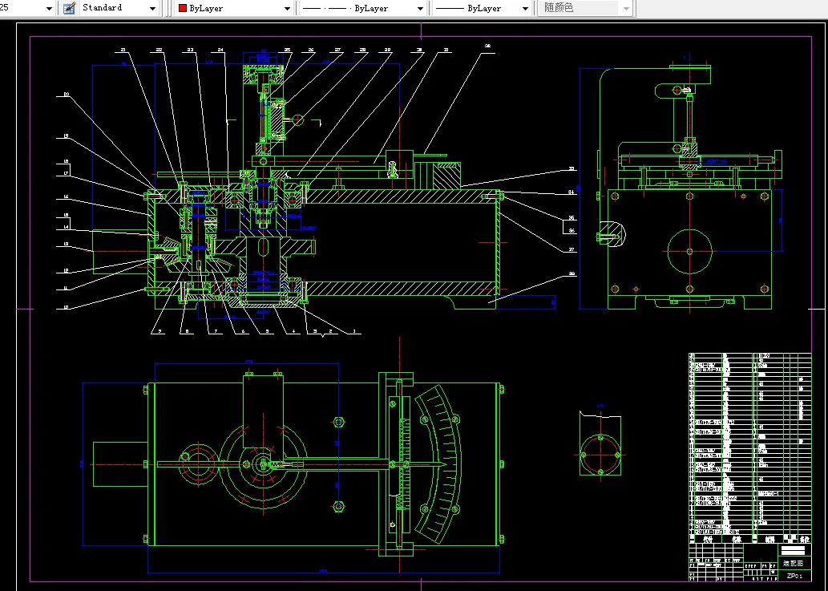The height and width of the screenshot is (591, 828).
Task: Click the text style manager icon
Action: [x=69, y=9]
